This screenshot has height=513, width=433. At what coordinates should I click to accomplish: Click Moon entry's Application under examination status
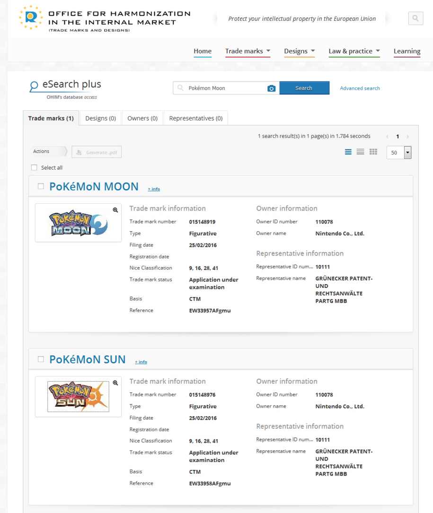213,283
